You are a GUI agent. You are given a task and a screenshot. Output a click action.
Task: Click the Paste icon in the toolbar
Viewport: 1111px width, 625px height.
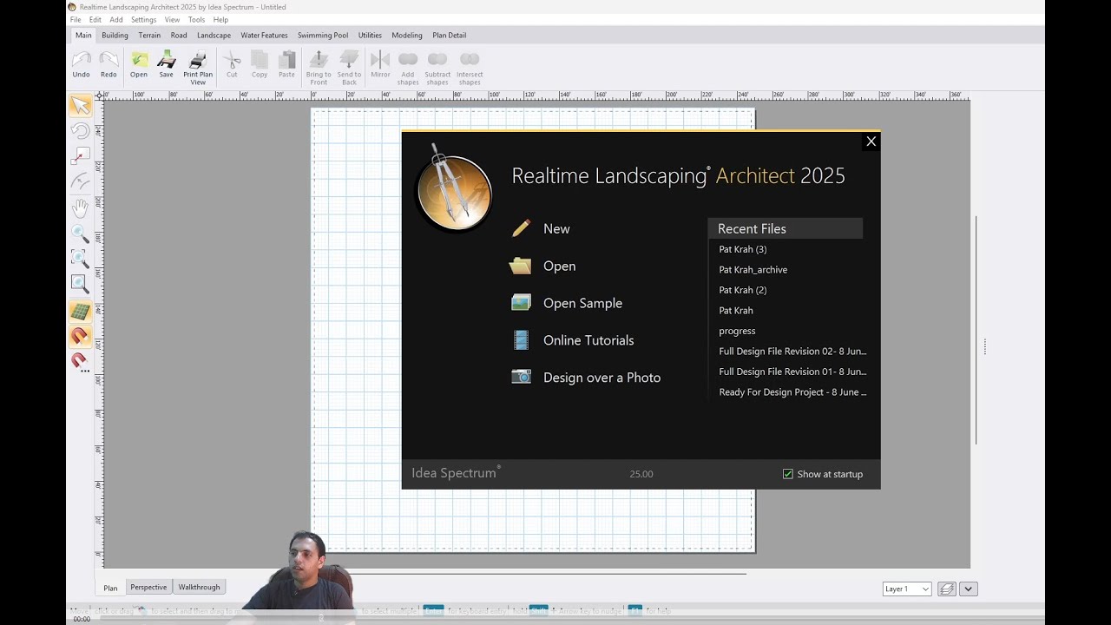click(x=286, y=59)
